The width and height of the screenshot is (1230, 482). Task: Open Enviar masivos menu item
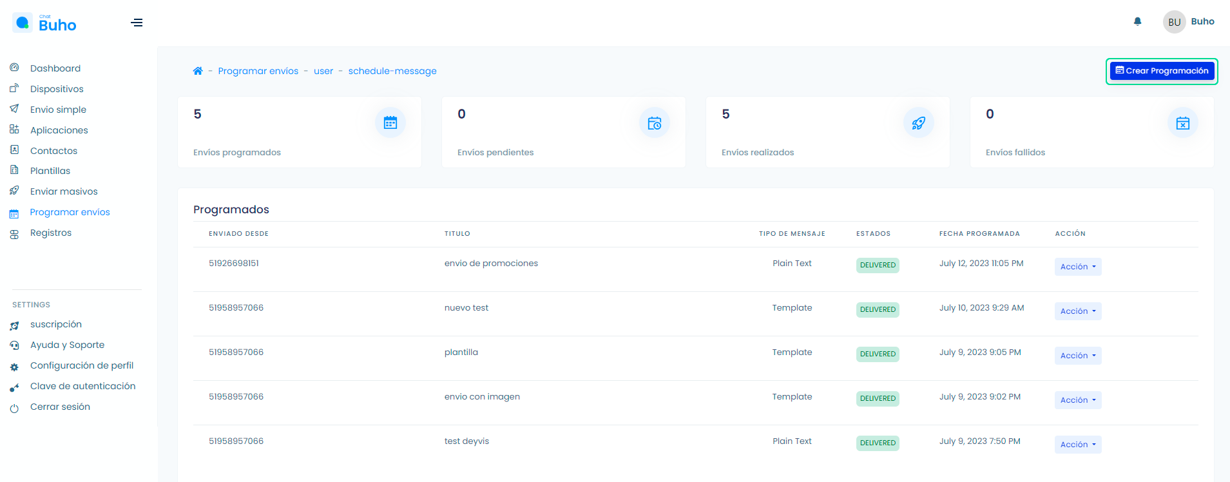pos(64,191)
